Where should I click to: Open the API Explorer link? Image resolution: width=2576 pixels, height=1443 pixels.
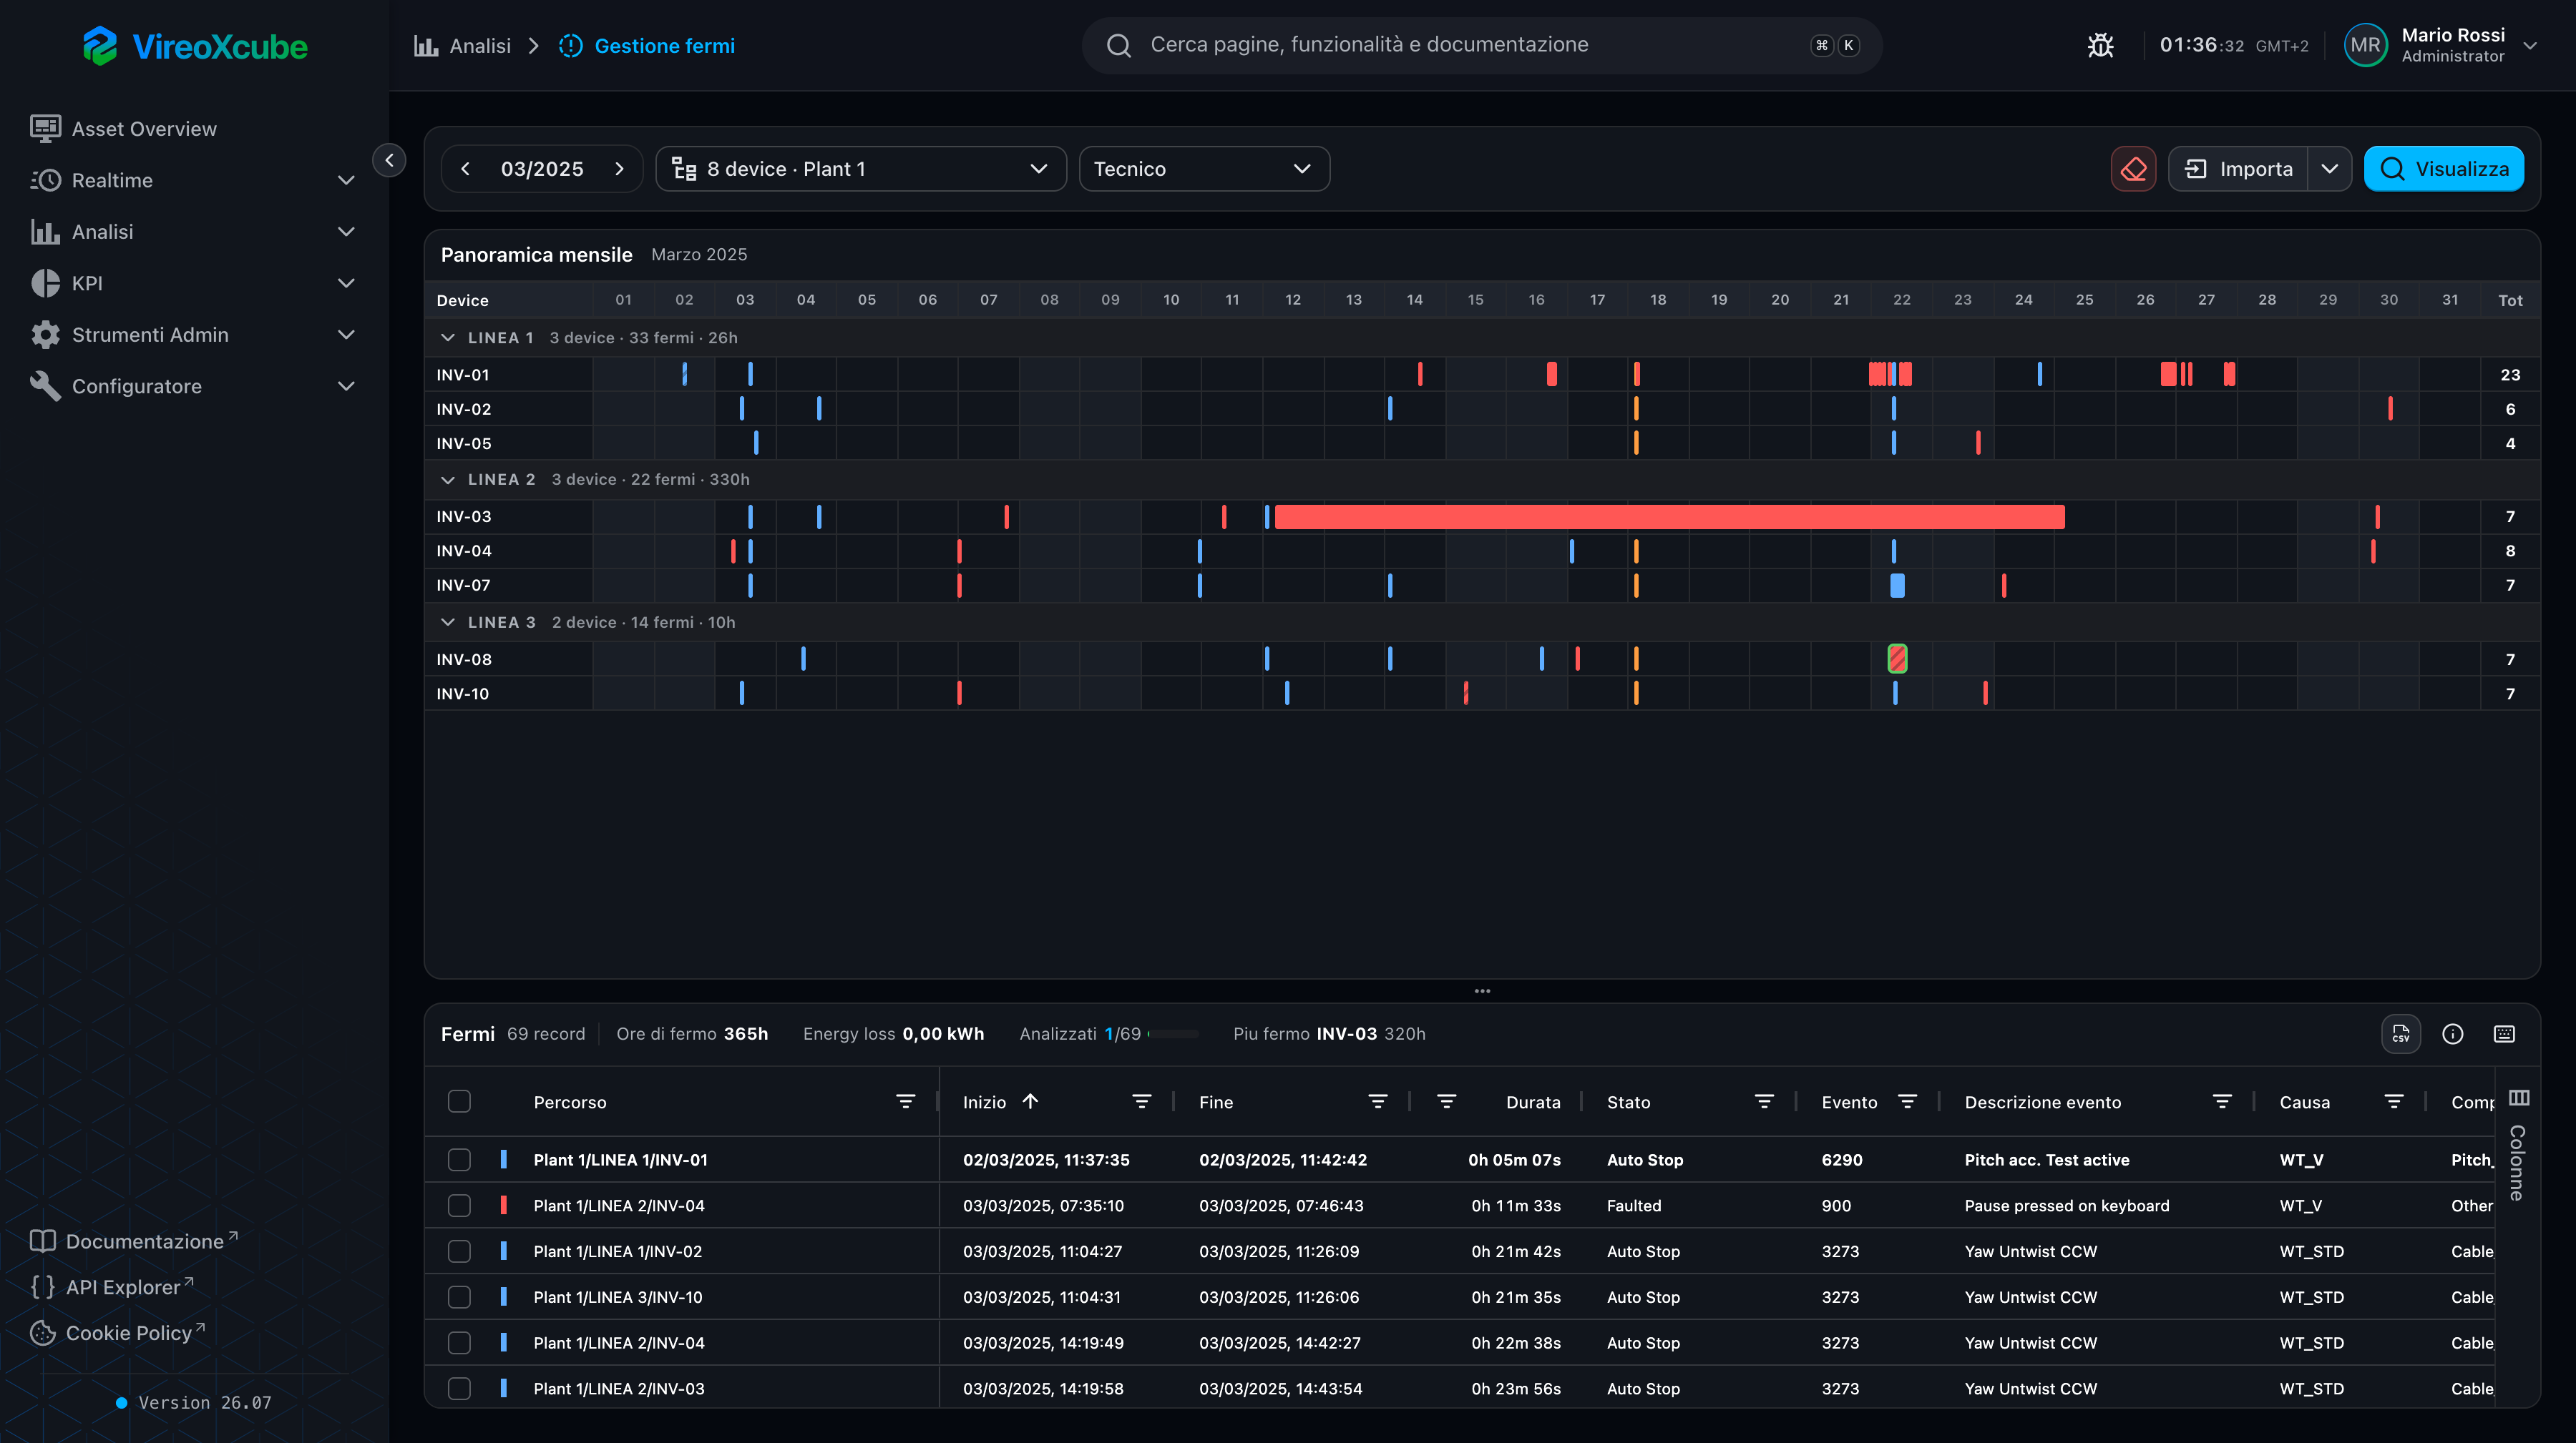pyautogui.click(x=111, y=1287)
